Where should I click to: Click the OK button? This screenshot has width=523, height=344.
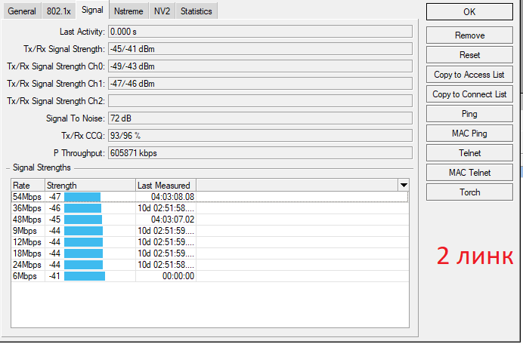[x=469, y=12]
